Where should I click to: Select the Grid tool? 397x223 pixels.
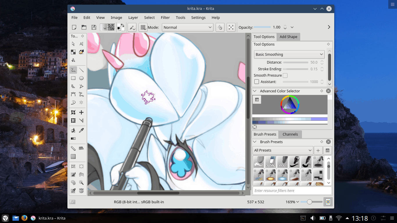coord(73,157)
